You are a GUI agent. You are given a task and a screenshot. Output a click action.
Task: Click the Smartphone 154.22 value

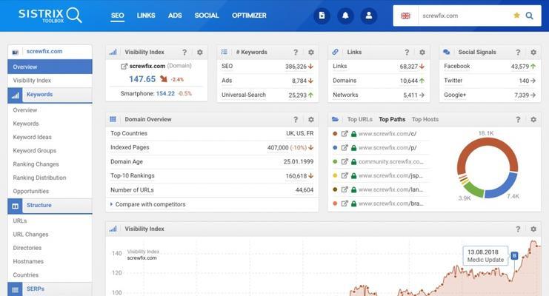click(x=165, y=94)
